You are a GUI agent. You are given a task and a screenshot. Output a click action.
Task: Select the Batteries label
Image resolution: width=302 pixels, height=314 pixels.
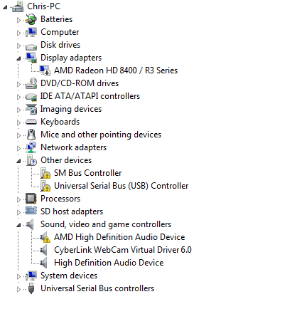pyautogui.click(x=56, y=19)
